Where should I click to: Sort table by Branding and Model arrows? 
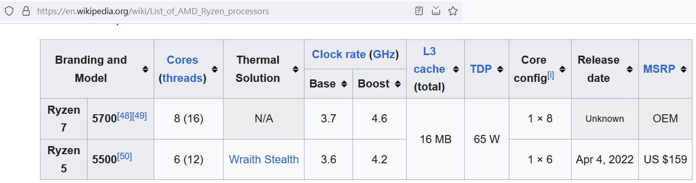[145, 69]
